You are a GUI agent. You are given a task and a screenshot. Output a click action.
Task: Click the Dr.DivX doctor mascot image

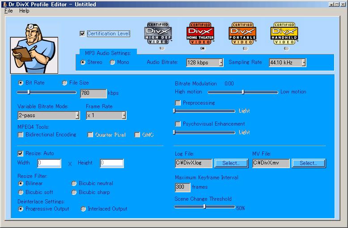click(34, 48)
